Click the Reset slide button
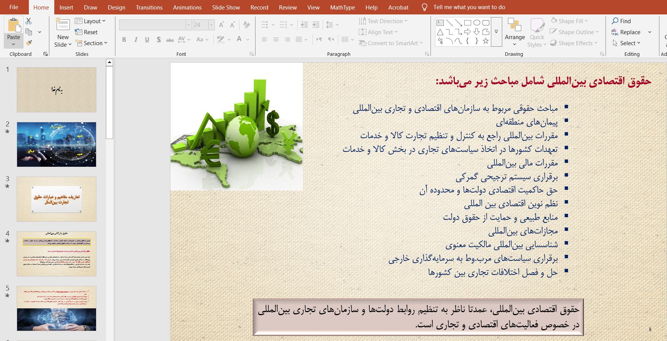The height and width of the screenshot is (341, 667). (x=87, y=32)
